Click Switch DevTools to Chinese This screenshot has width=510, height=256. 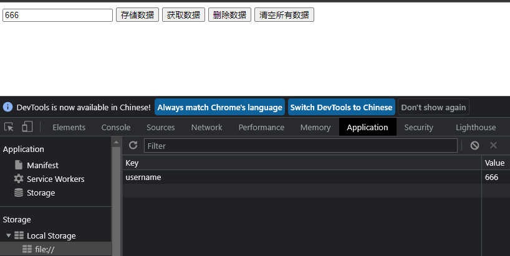click(341, 107)
